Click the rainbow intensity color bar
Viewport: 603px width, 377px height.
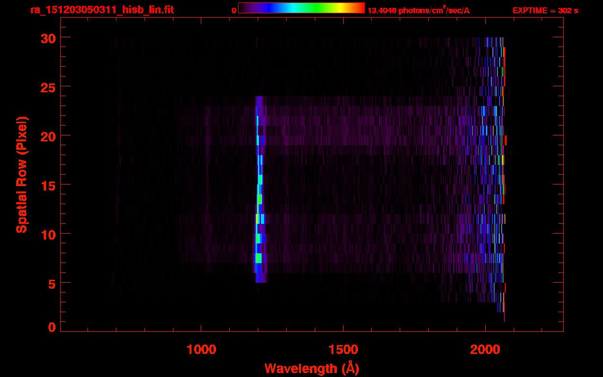click(x=301, y=8)
